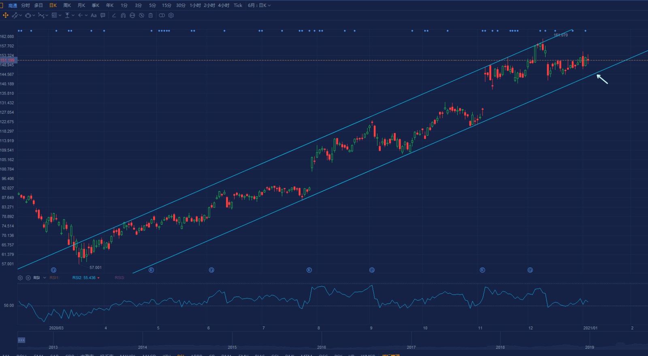Open drawing toolbar settings gear
The image size is (648, 356).
[x=171, y=15]
